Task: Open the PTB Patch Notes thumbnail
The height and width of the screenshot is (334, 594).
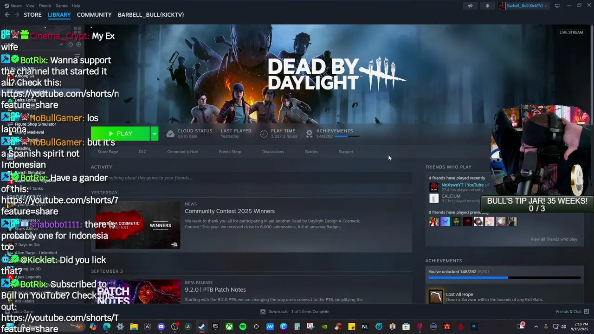Action: [138, 291]
